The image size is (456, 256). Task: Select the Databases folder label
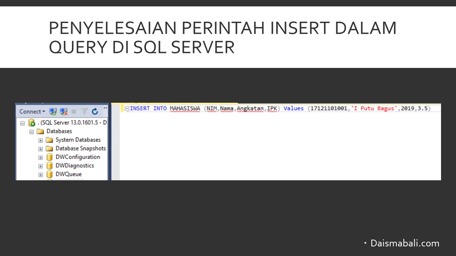pyautogui.click(x=59, y=131)
